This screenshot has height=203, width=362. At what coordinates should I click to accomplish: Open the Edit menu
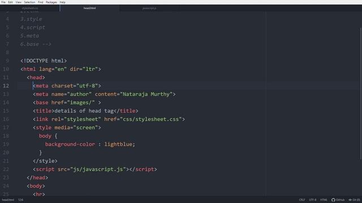point(10,2)
